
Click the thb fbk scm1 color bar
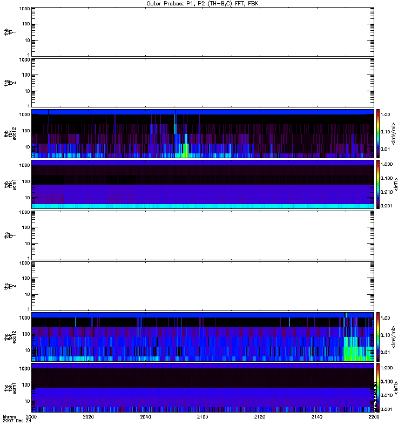378,184
